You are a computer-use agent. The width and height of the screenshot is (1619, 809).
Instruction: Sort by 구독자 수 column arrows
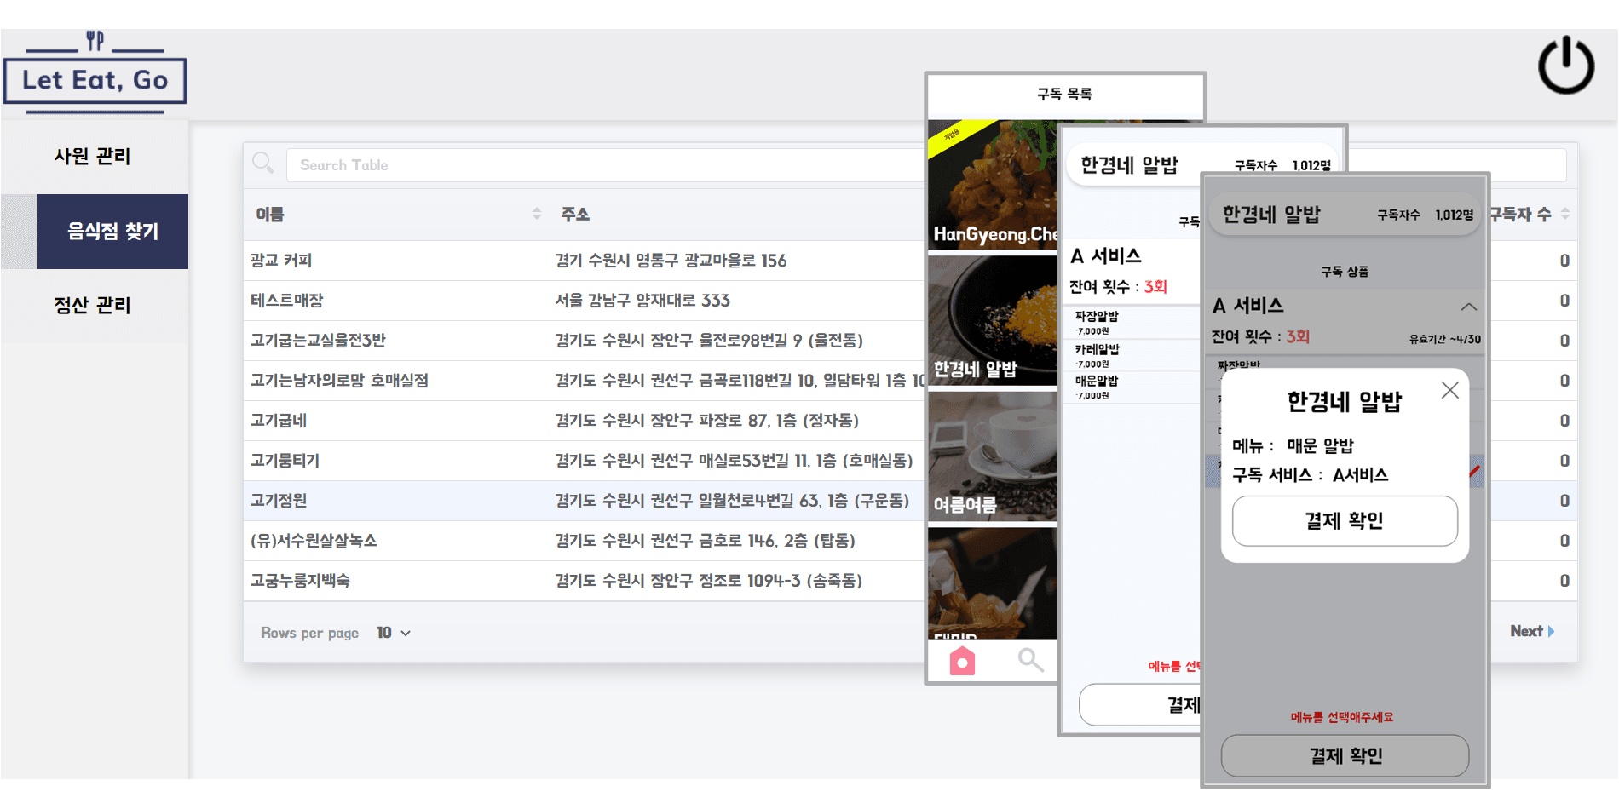tap(1565, 214)
